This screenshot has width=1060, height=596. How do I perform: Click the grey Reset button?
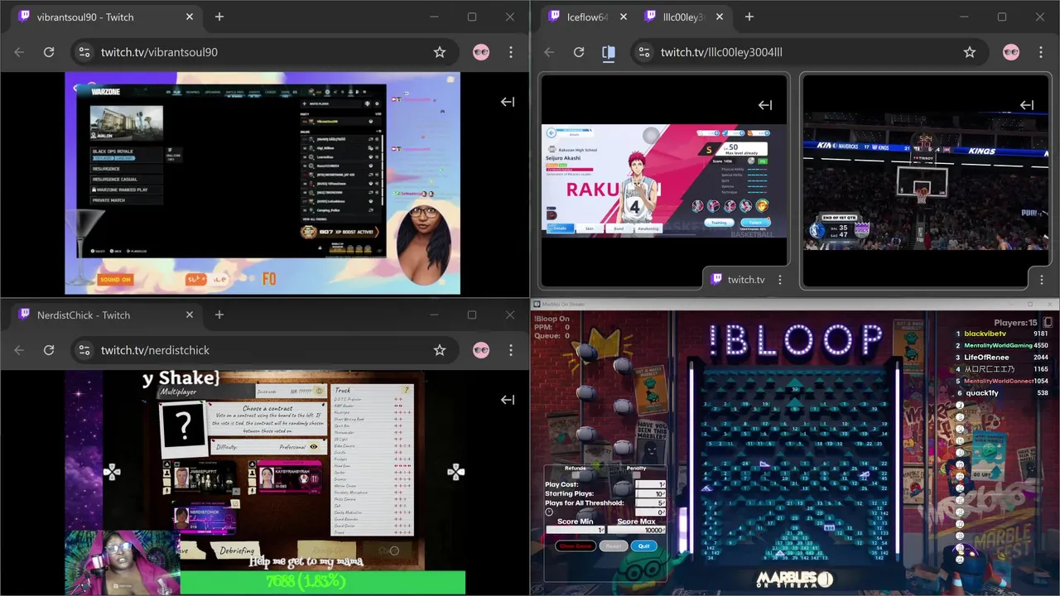tap(614, 546)
